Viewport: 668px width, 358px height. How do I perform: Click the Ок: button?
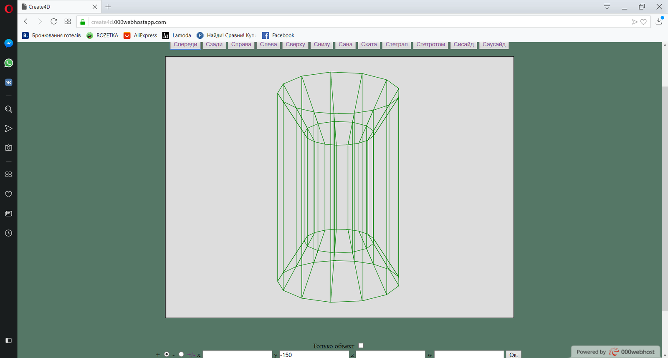pyautogui.click(x=514, y=355)
